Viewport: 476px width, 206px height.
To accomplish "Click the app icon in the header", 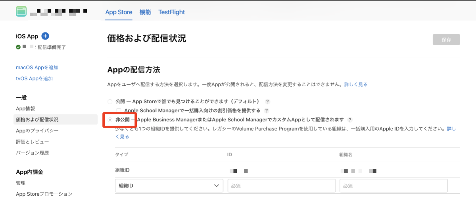I will 21,11.
